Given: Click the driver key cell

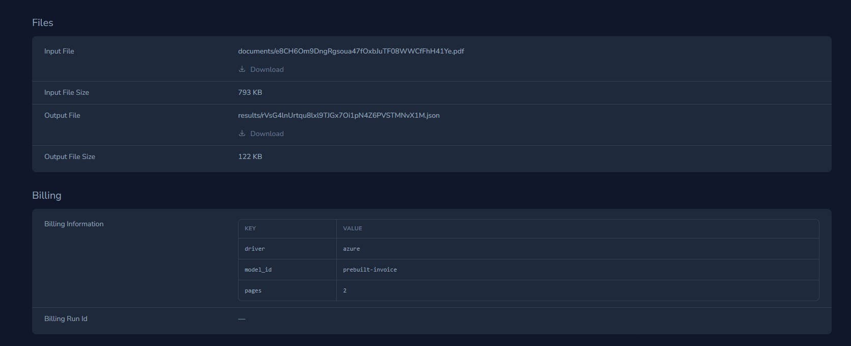Looking at the screenshot, I should coord(255,249).
